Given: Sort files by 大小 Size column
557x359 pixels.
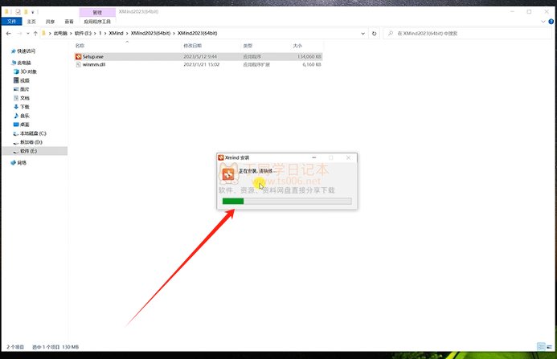Looking at the screenshot, I should pyautogui.click(x=297, y=46).
